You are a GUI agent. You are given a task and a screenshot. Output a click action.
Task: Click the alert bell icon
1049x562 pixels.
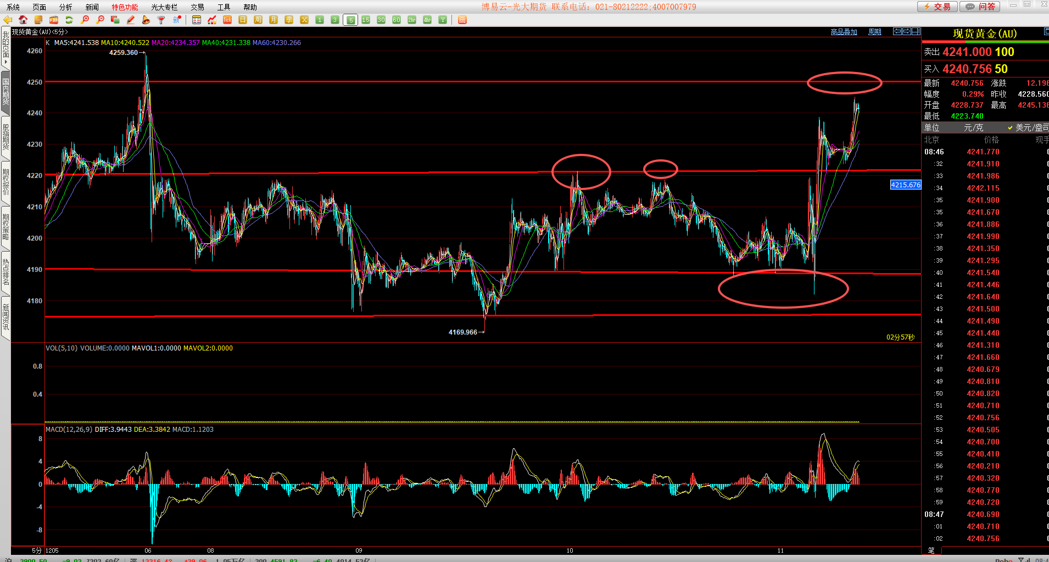click(146, 20)
